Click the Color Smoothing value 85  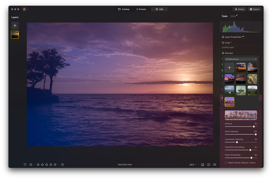pos(256,155)
